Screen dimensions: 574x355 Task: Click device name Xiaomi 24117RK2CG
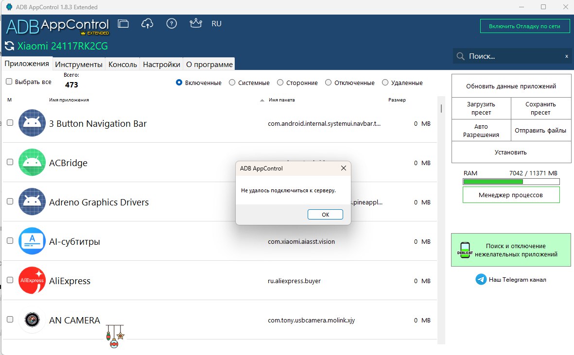(x=63, y=46)
